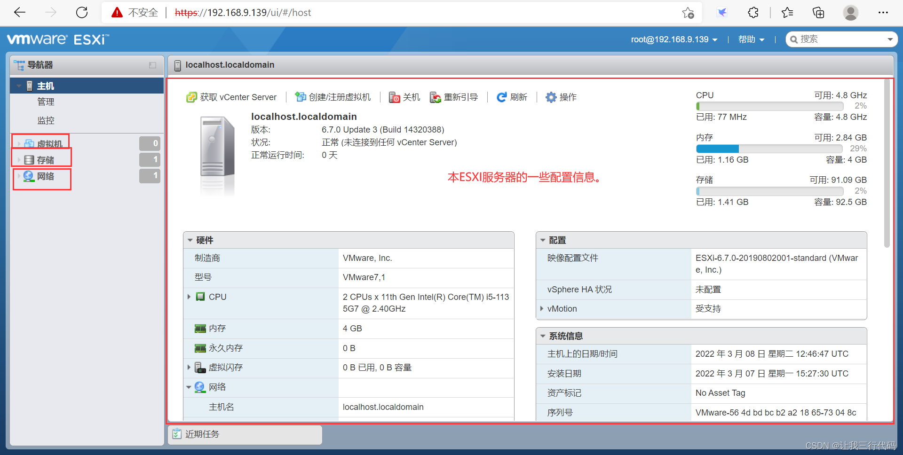Open 存储 in the navigator
This screenshot has height=455, width=903.
46,160
